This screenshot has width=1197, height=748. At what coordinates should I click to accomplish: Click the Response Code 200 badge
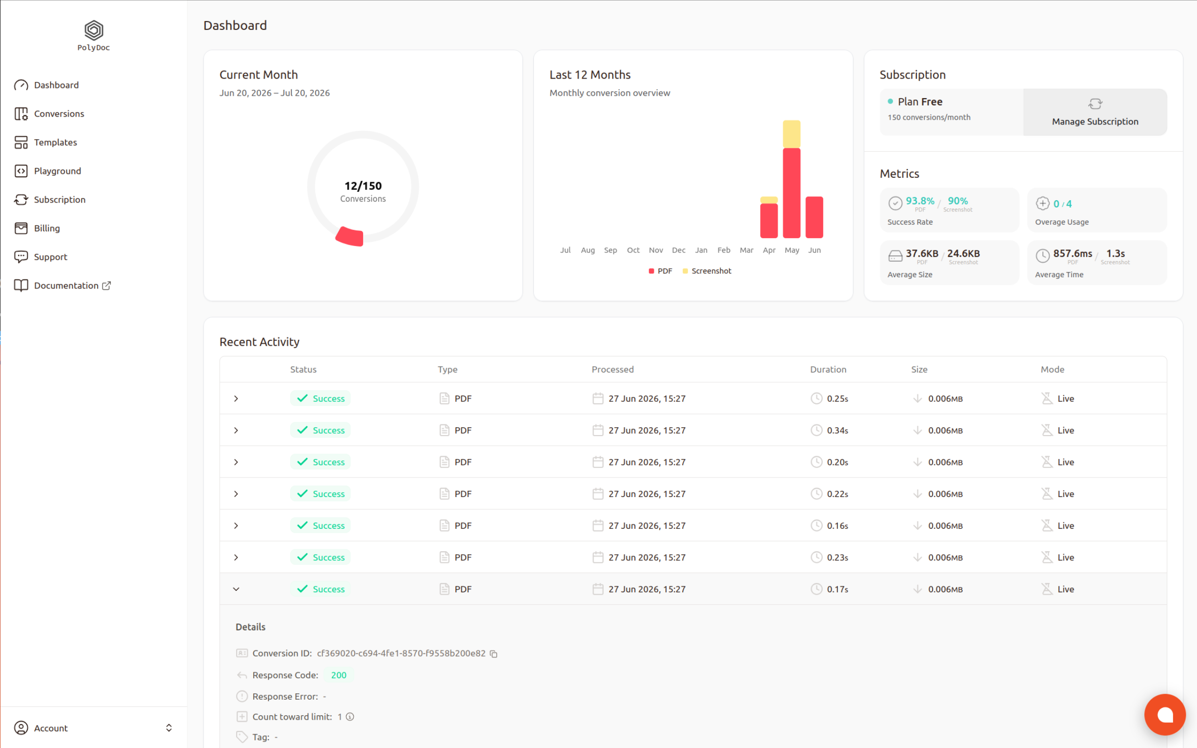click(339, 675)
